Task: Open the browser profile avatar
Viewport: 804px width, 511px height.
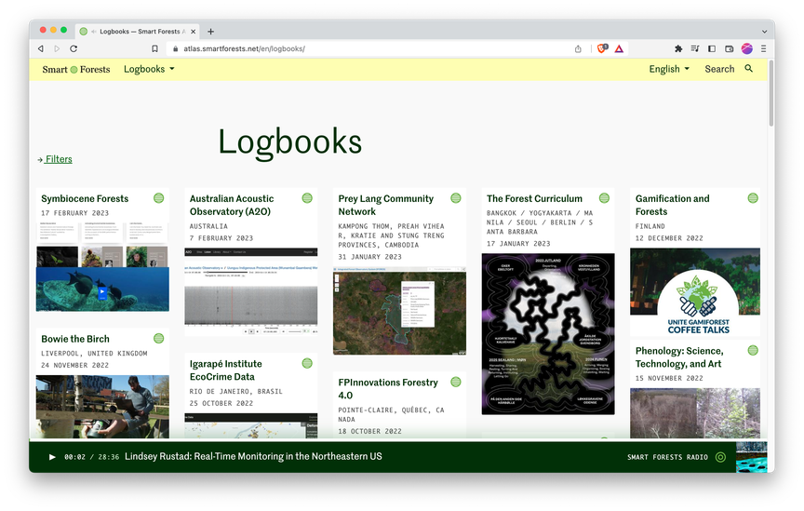Action: coord(747,48)
